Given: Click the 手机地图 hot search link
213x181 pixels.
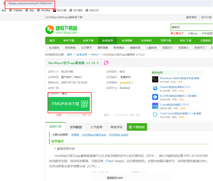Looking at the screenshot, I should coord(207,33).
